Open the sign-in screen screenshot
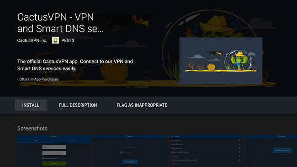Screen dimensions: 297x167 click(x=54, y=151)
